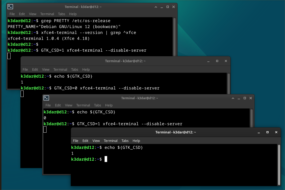The image size is (285, 190).
Task: Open Terminal menu in the os-release terminal window
Action: coord(47,14)
